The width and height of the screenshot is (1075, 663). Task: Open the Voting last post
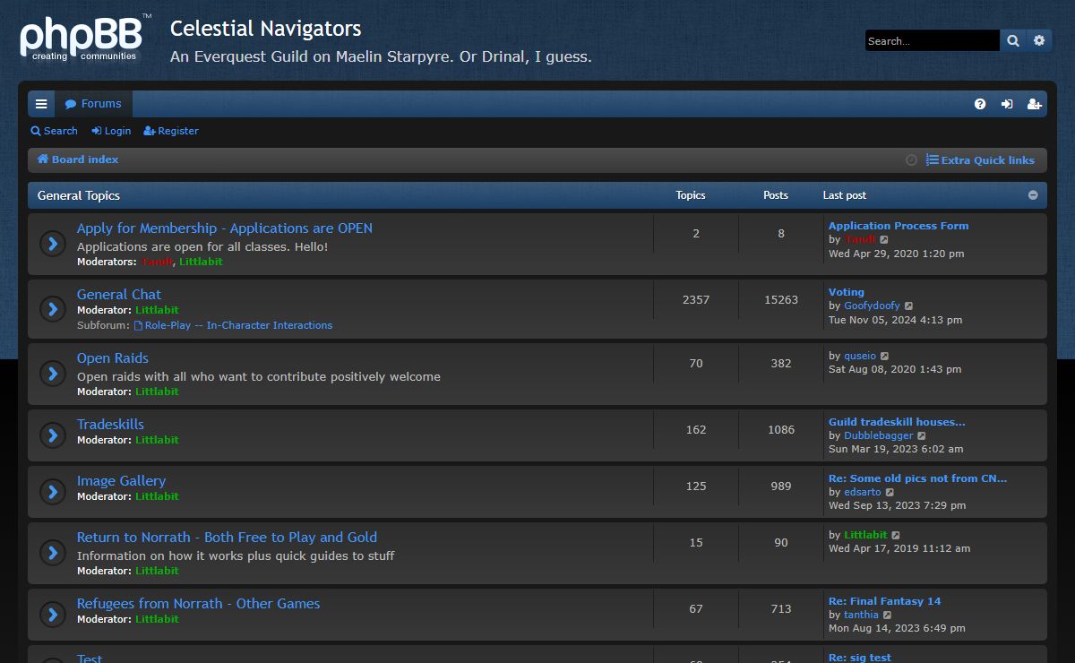click(847, 292)
